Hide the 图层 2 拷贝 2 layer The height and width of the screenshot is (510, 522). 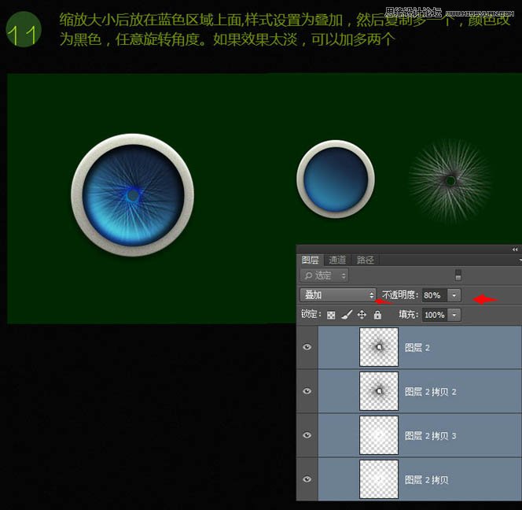pos(307,391)
